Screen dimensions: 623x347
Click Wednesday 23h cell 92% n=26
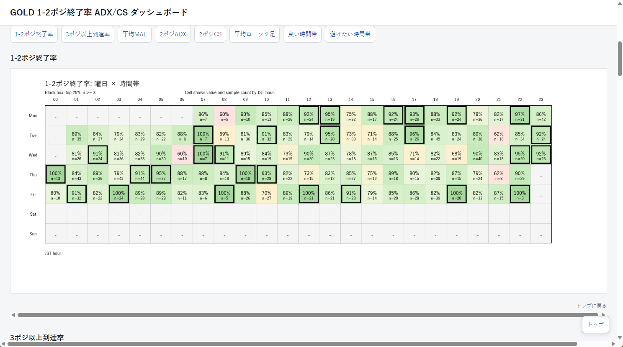541,155
